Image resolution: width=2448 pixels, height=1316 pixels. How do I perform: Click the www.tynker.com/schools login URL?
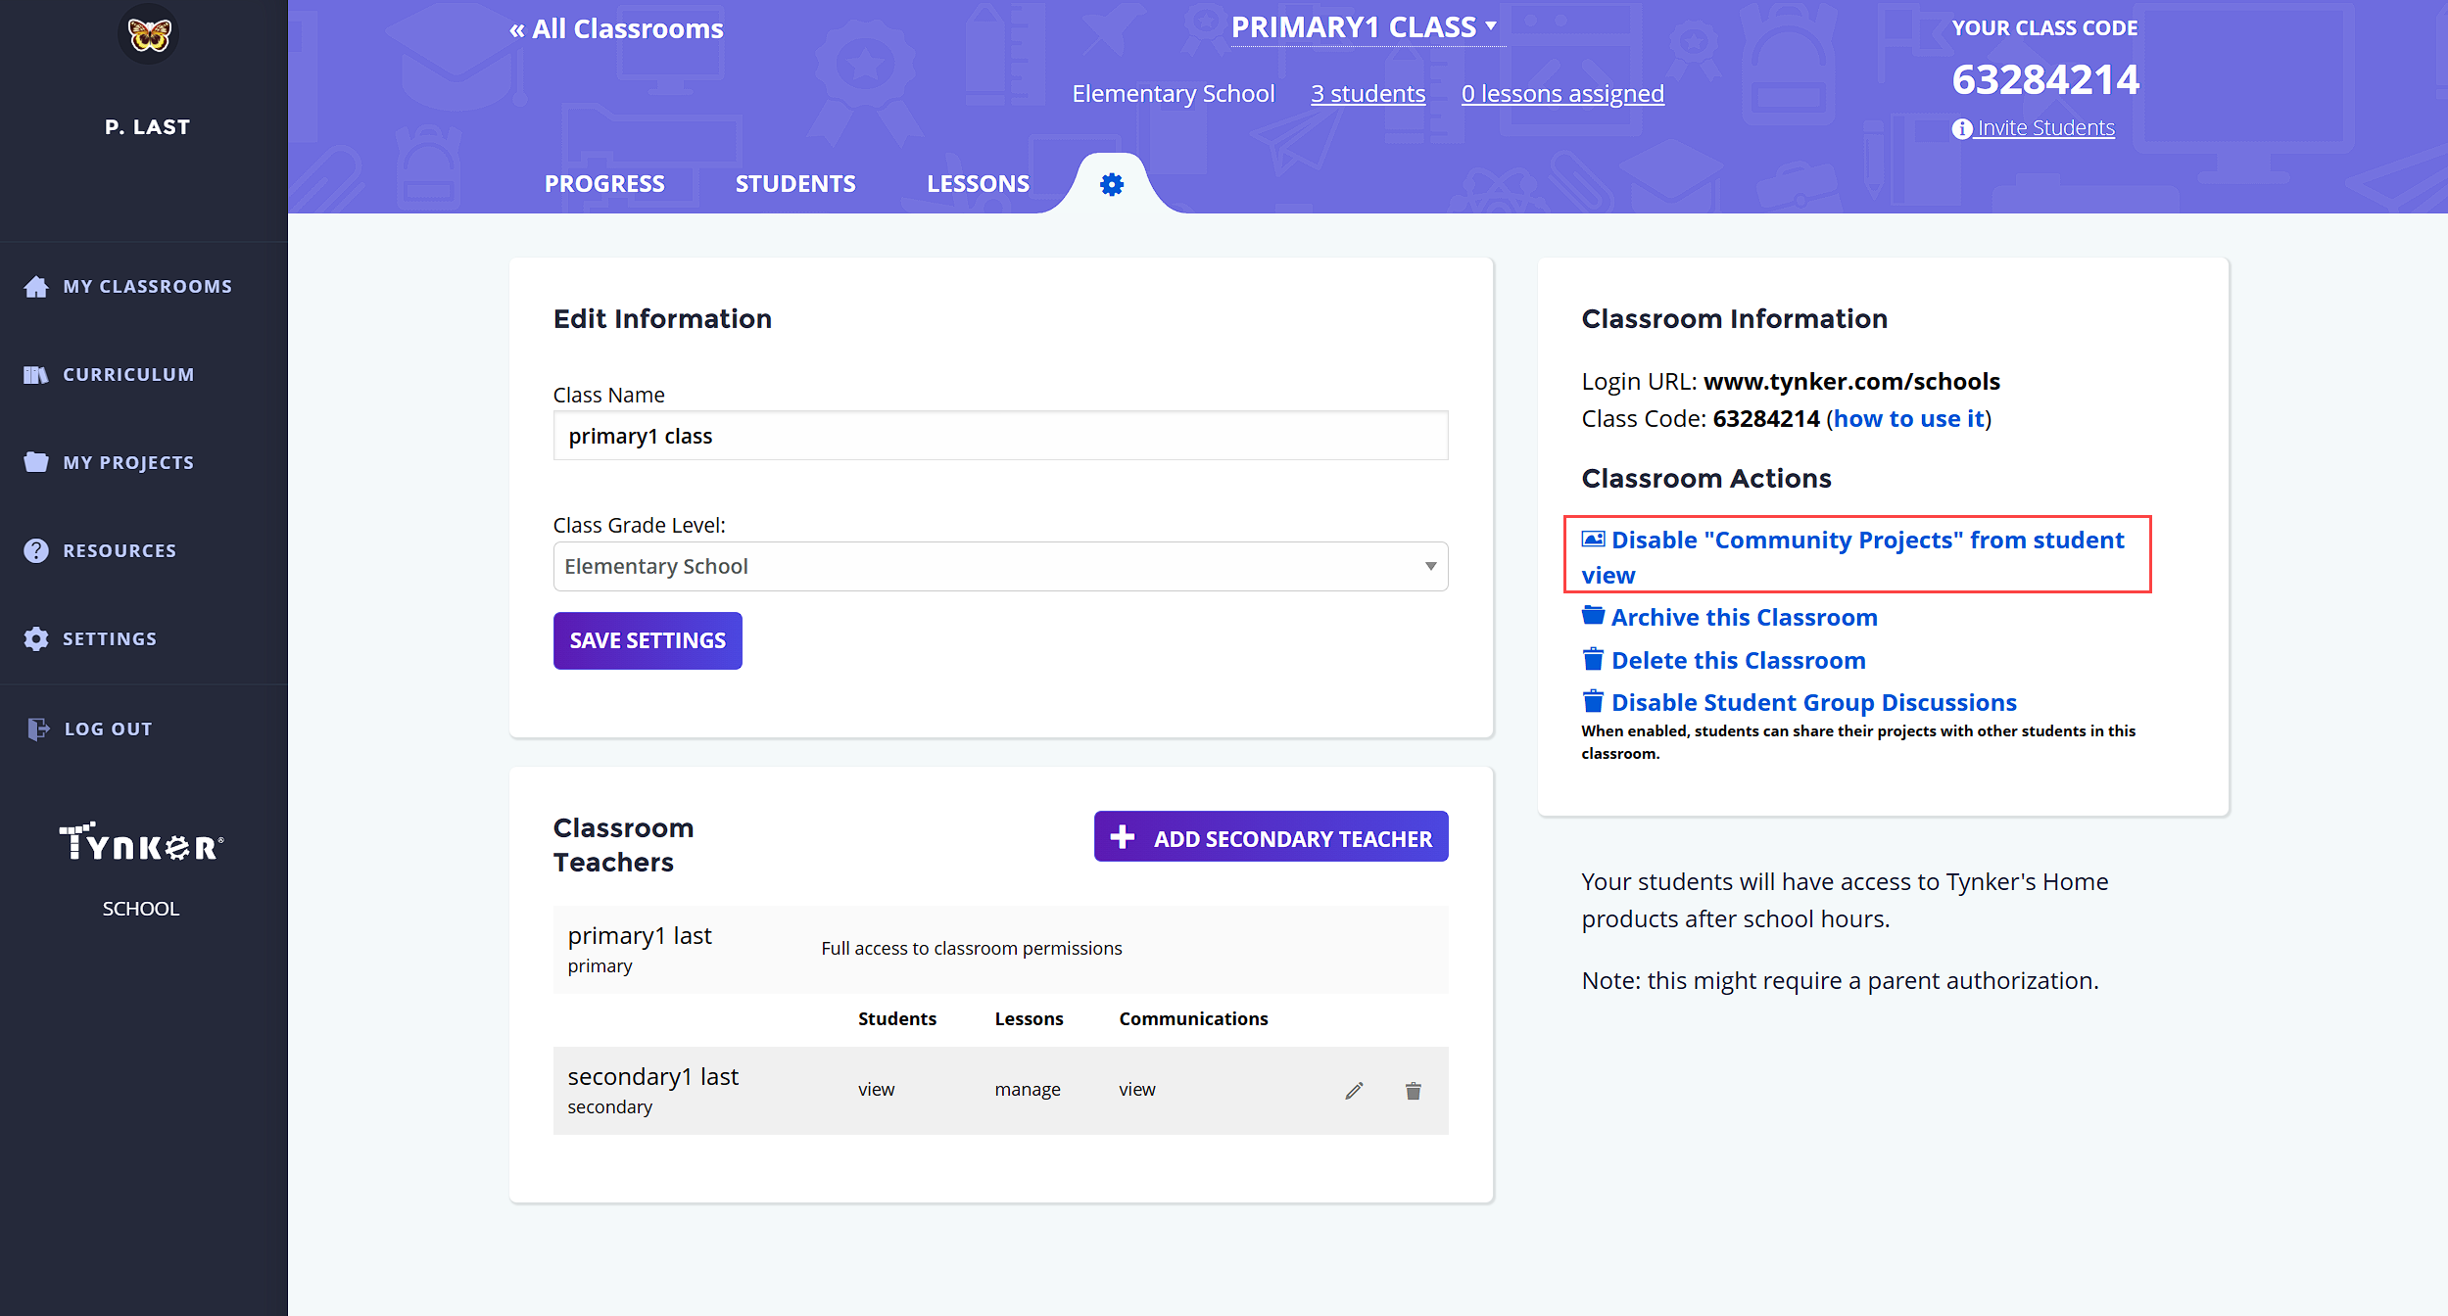[x=1851, y=381]
